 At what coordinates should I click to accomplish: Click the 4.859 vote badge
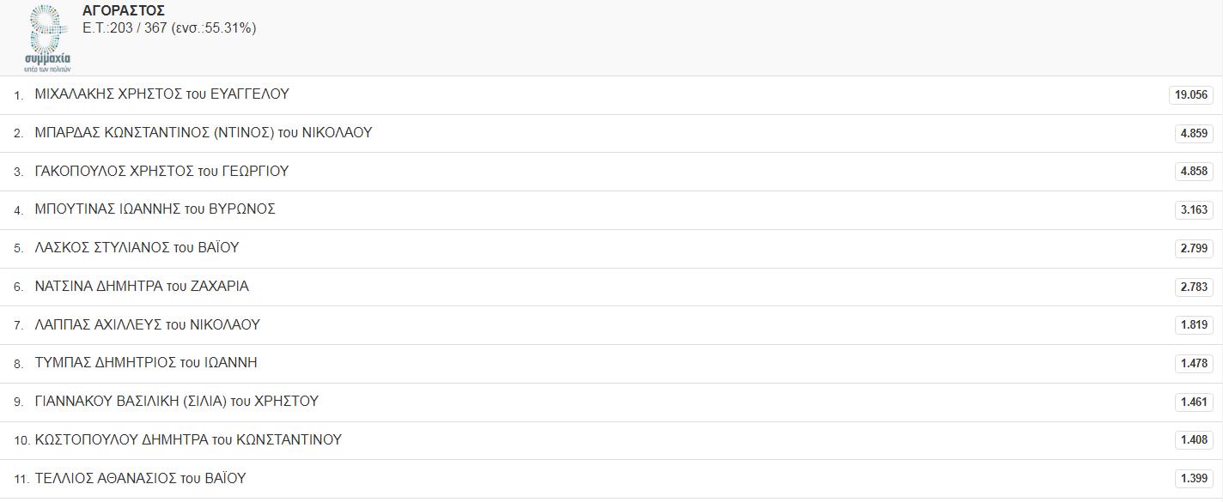[1194, 133]
